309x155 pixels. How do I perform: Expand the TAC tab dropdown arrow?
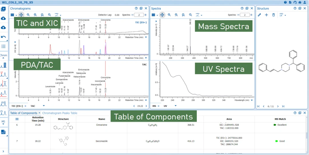(44, 106)
